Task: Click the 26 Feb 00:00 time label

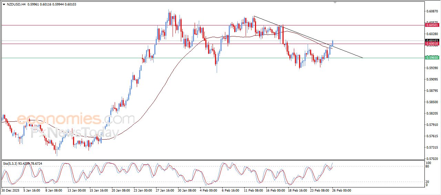Action: point(341,190)
